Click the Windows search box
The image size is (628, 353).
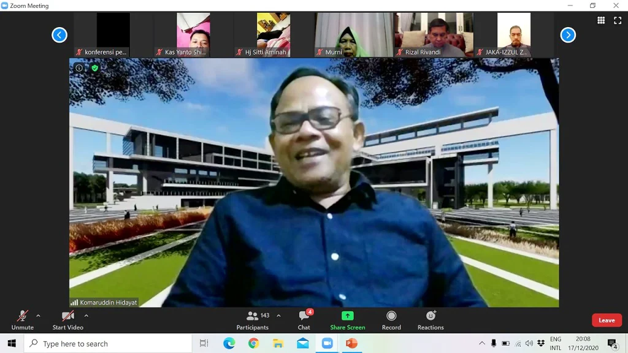coord(110,344)
